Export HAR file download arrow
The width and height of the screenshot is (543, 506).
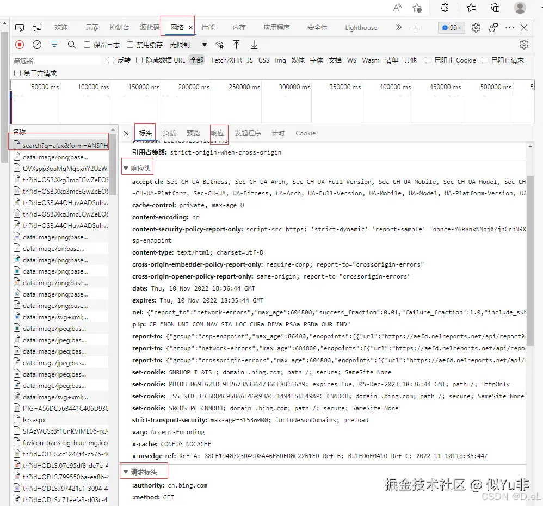254,45
